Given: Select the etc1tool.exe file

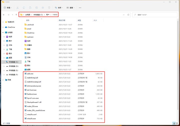Looking at the screenshot, I should [x=64, y=90].
